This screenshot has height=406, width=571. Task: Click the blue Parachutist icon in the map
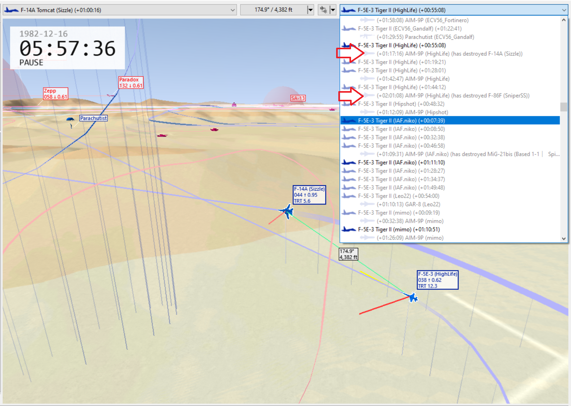click(x=71, y=121)
